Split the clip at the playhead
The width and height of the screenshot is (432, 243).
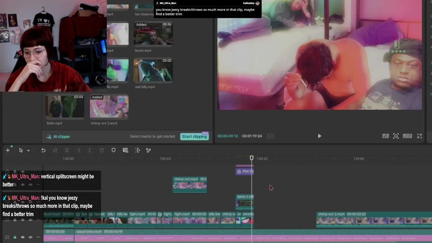click(x=67, y=150)
